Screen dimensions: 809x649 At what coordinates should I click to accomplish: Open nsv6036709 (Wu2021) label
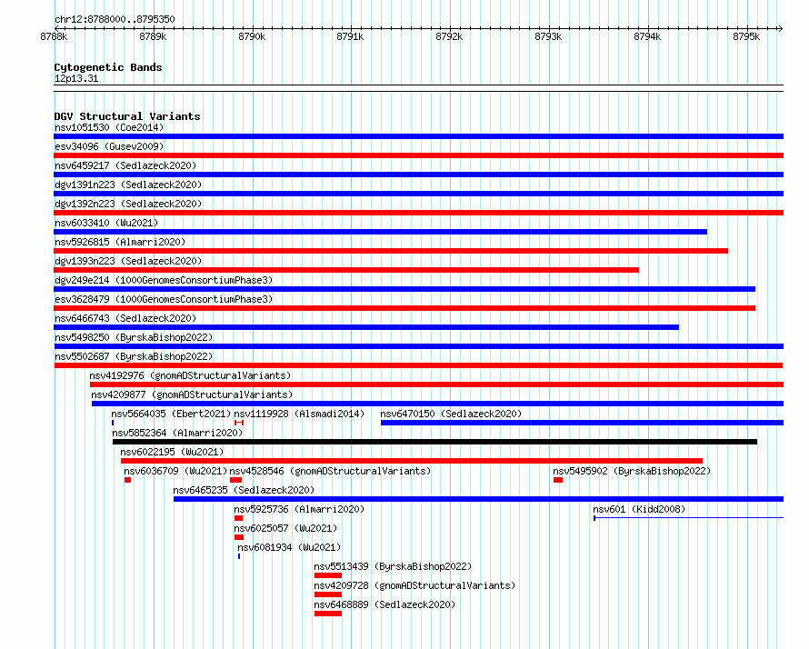[175, 471]
